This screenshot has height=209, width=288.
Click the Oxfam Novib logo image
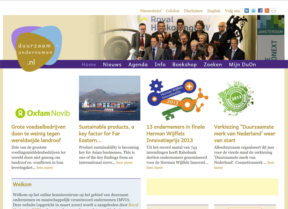pyautogui.click(x=42, y=113)
